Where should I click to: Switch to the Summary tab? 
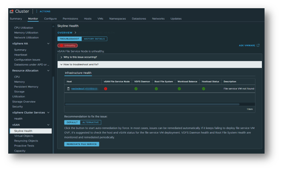(16, 19)
